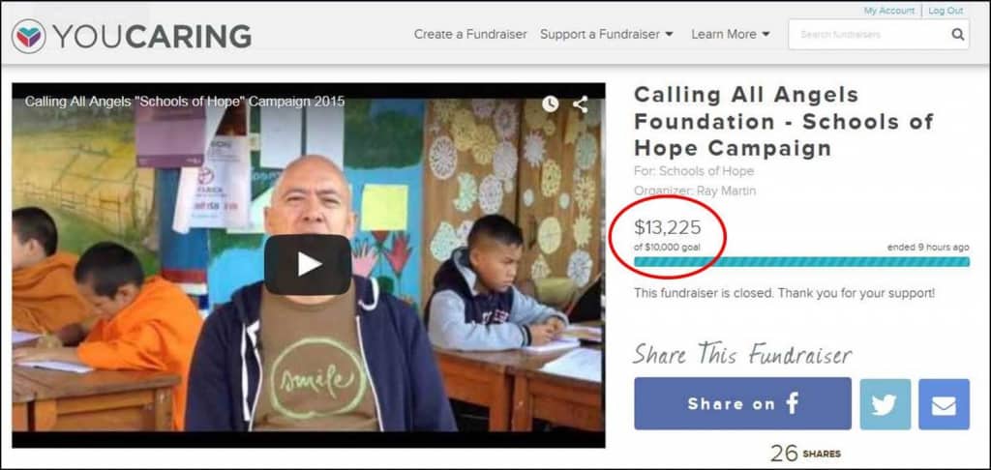Click the video Watch Later clock icon
The width and height of the screenshot is (991, 470).
(550, 103)
